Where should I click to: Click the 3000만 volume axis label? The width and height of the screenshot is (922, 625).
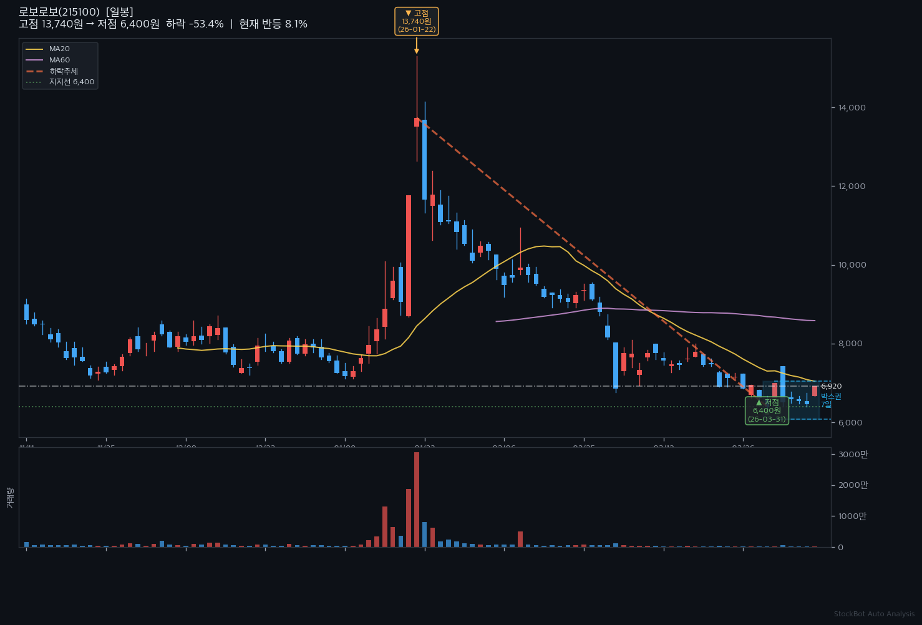click(x=853, y=454)
